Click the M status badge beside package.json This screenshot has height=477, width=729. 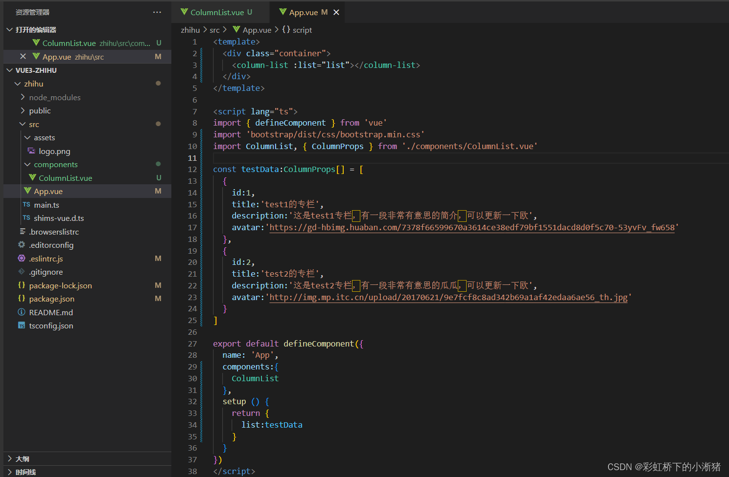coord(158,298)
